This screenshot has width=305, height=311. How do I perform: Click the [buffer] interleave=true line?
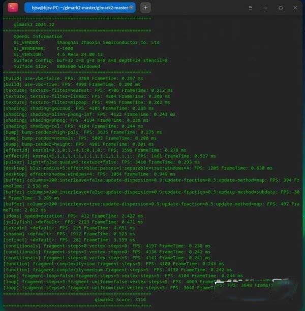click(x=151, y=207)
